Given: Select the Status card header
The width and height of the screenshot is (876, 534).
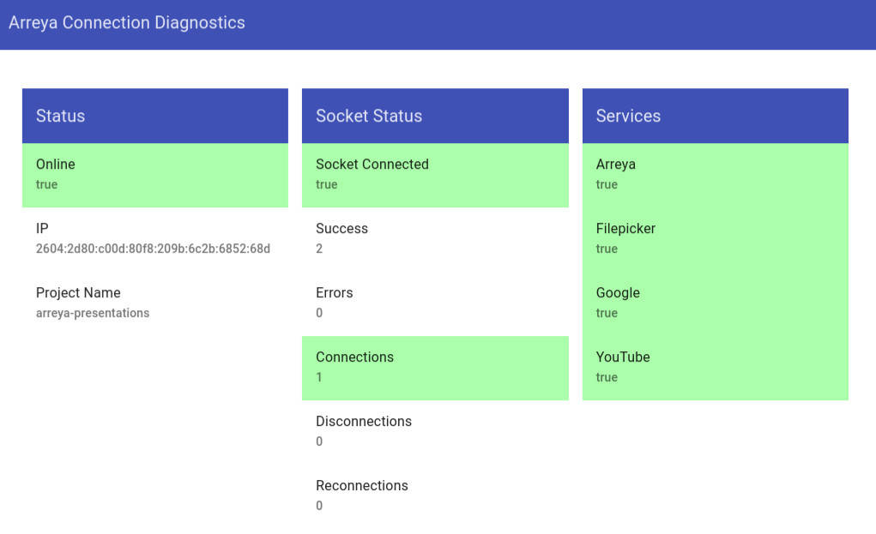Looking at the screenshot, I should [x=154, y=116].
